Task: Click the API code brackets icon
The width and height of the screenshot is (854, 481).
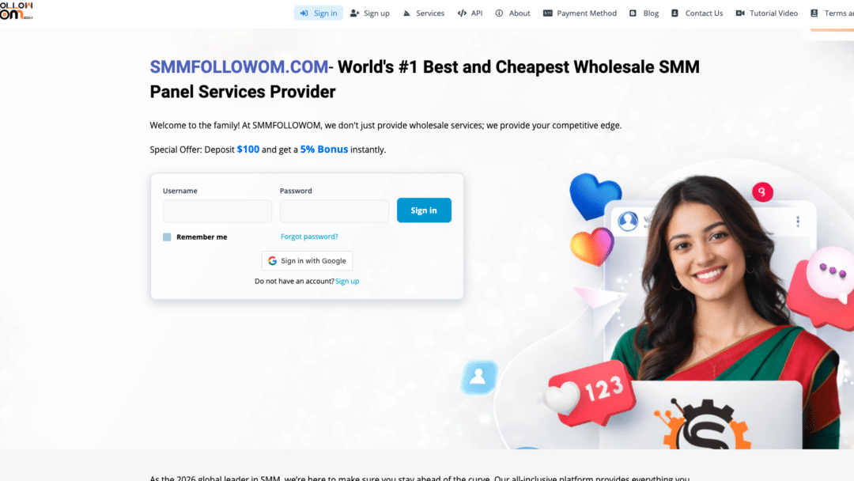Action: [x=462, y=13]
